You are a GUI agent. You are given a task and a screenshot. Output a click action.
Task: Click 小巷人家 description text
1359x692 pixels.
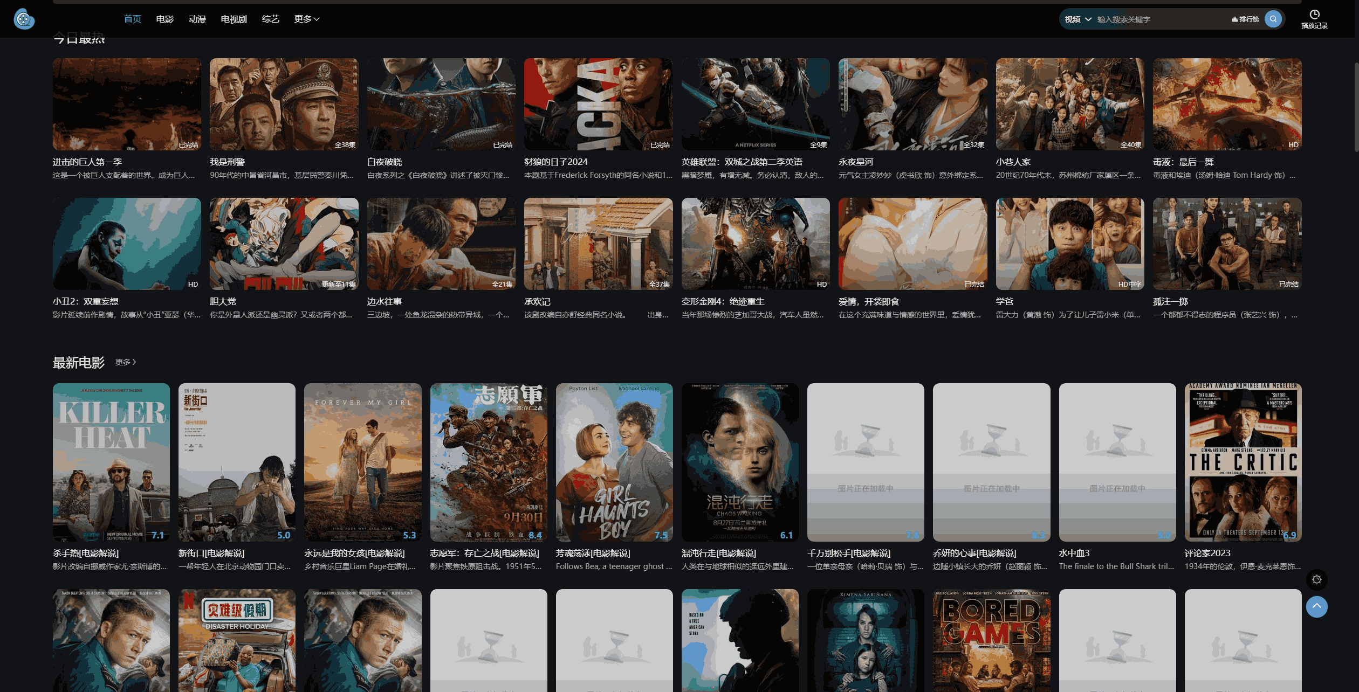1068,175
